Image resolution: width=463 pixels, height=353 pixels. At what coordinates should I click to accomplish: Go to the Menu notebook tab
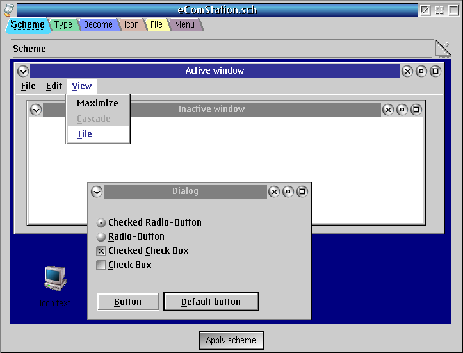pos(184,24)
